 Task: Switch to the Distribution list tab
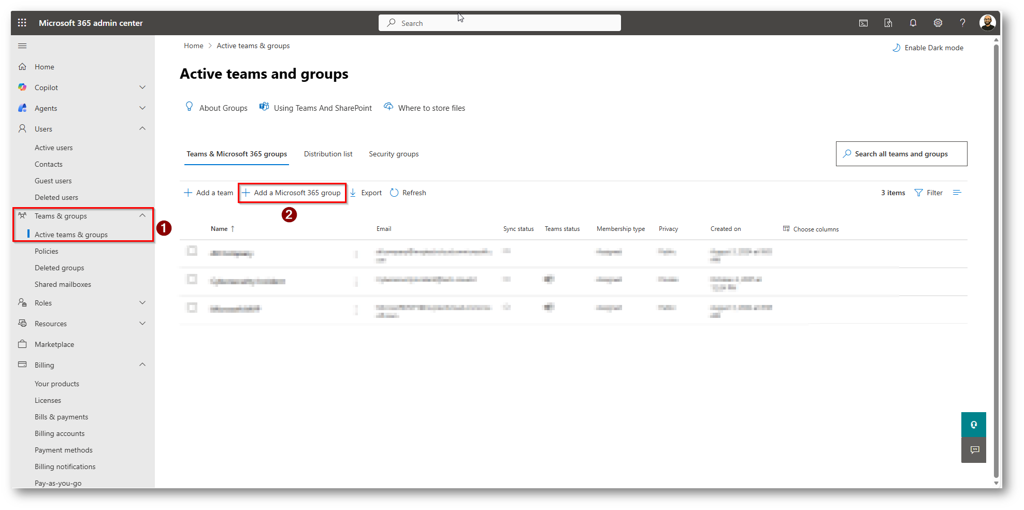[328, 154]
